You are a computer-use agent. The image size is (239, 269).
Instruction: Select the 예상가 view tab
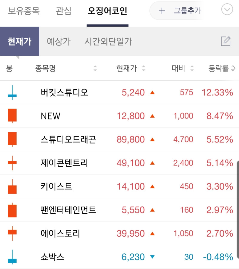[59, 41]
